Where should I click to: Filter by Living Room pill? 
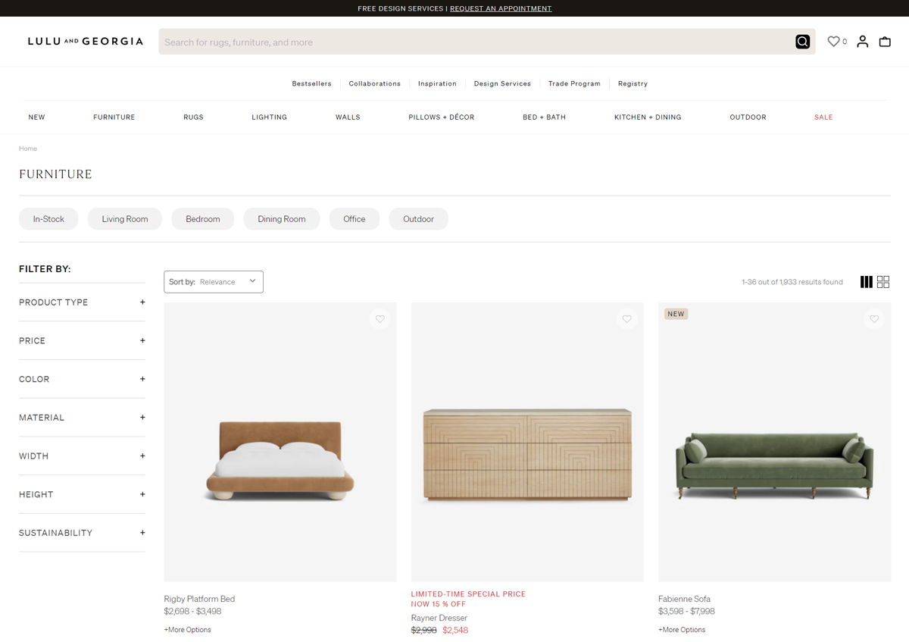(125, 219)
